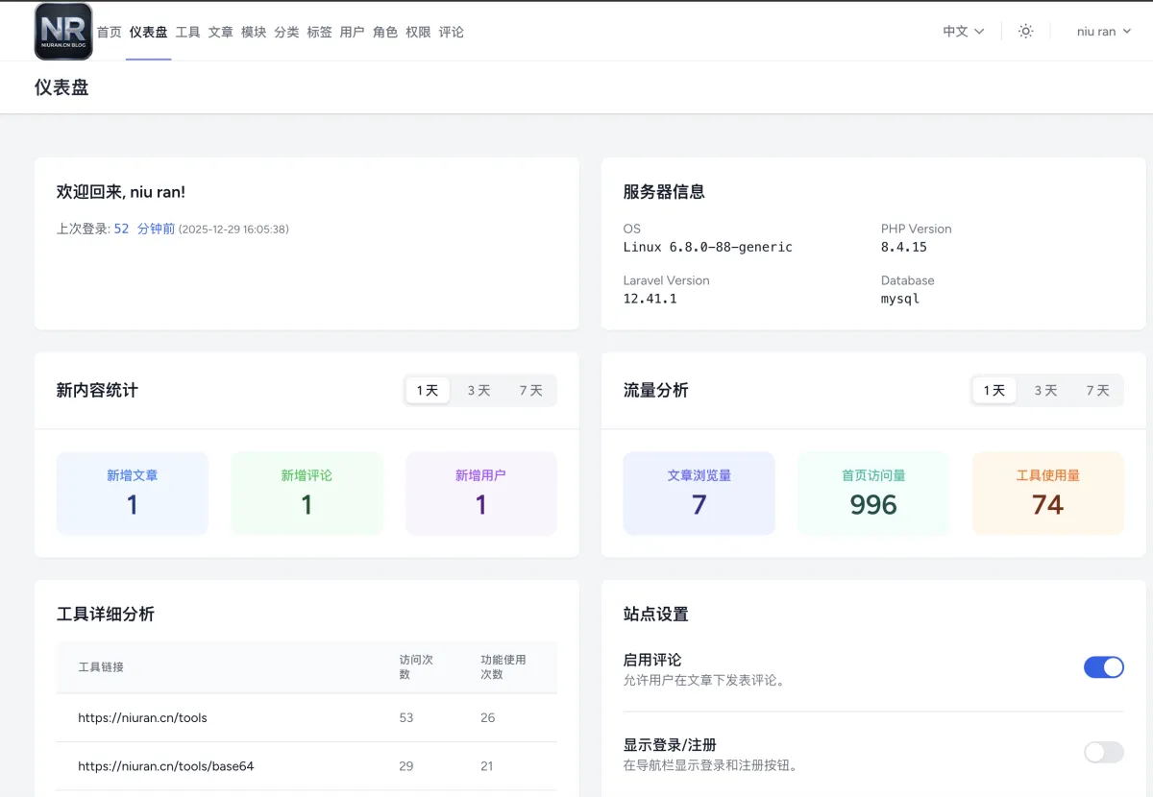This screenshot has width=1153, height=797.
Task: Go to 首页 in the navigation bar
Action: 110,32
